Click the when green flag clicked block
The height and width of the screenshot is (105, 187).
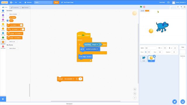[x=84, y=35]
